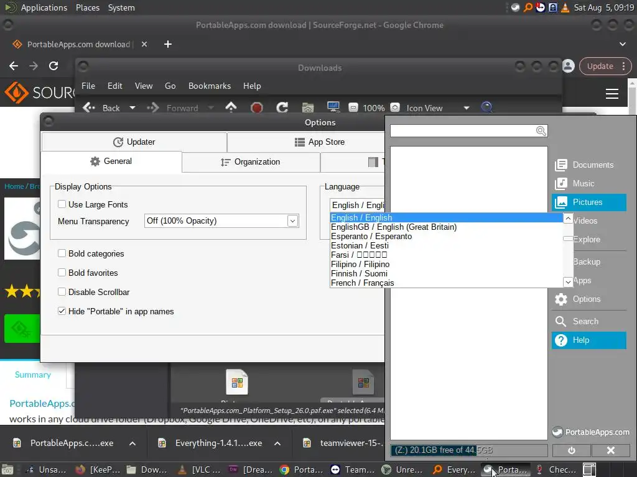Enable Bold categories checkbox
This screenshot has height=477, width=637.
pos(62,253)
